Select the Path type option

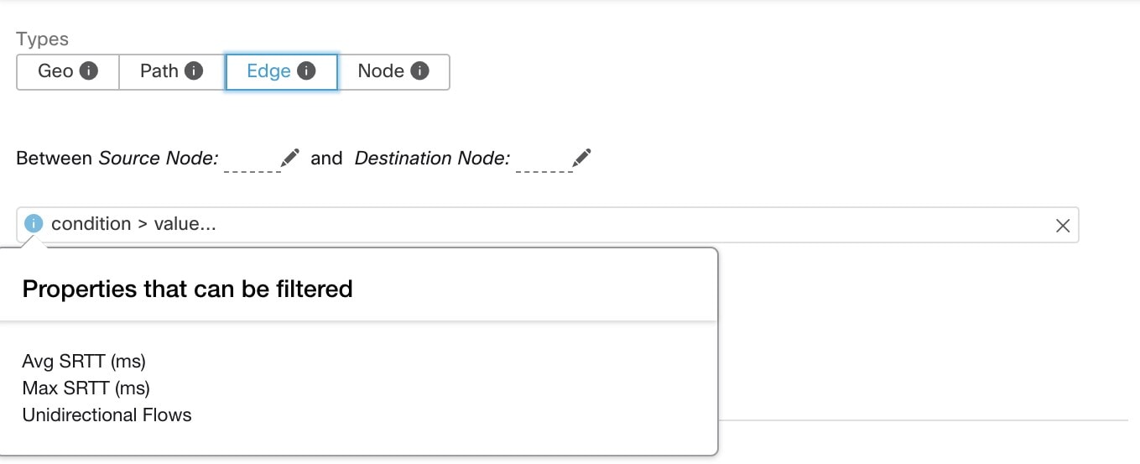159,71
